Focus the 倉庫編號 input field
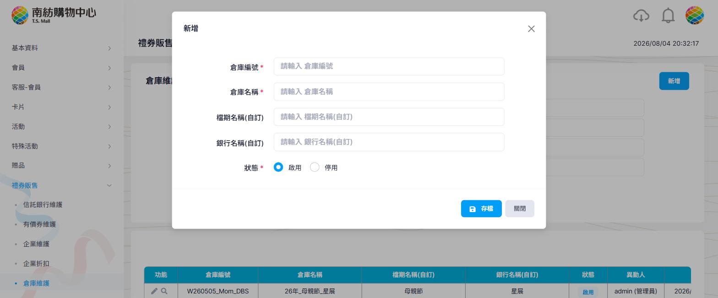 [389, 66]
